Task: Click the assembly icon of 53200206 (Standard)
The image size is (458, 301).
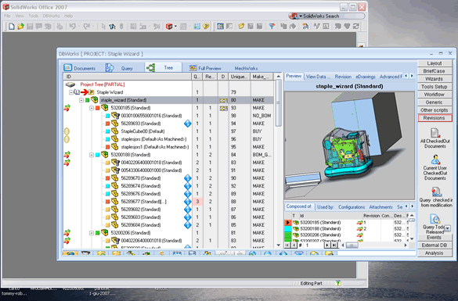Action: [x=105, y=233]
